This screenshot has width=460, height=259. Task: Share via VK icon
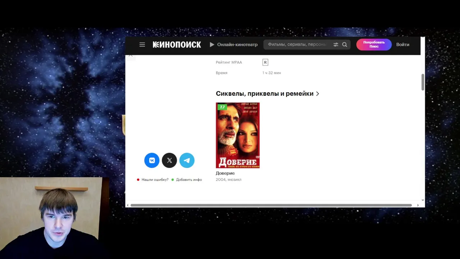(152, 160)
